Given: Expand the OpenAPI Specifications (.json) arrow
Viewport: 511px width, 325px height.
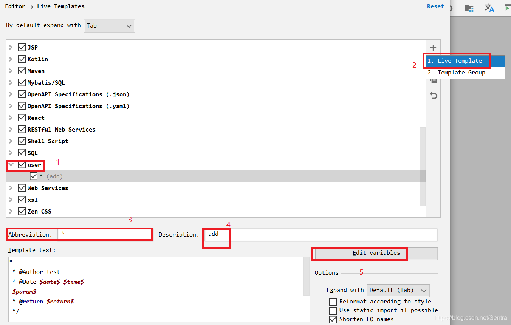Looking at the screenshot, I should (11, 94).
